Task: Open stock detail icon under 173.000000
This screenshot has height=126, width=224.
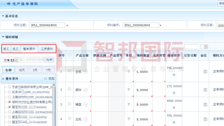Action: coord(174,93)
